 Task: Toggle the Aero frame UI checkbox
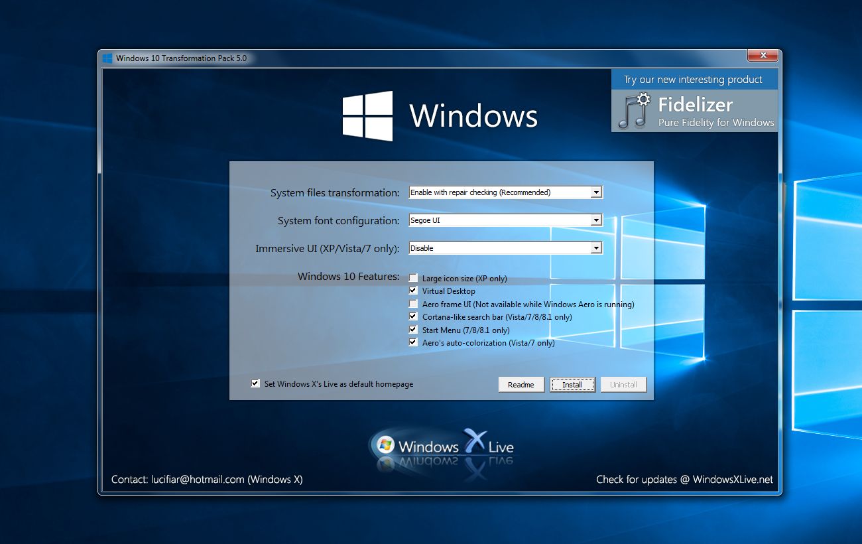(414, 304)
